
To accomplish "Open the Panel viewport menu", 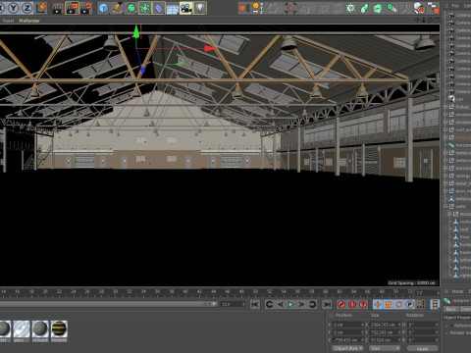I will pyautogui.click(x=8, y=21).
